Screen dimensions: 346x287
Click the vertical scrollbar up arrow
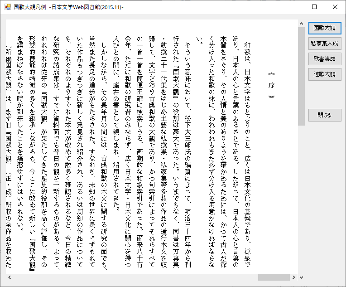pyautogui.click(x=302, y=24)
